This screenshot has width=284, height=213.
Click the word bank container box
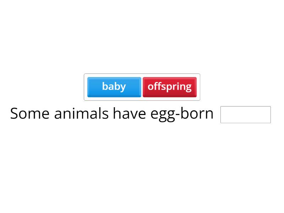[142, 87]
